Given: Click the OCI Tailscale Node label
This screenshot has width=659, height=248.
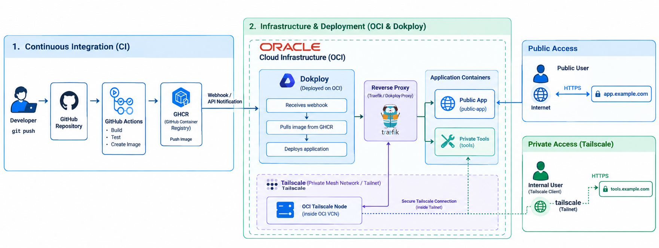Looking at the screenshot, I should [324, 207].
